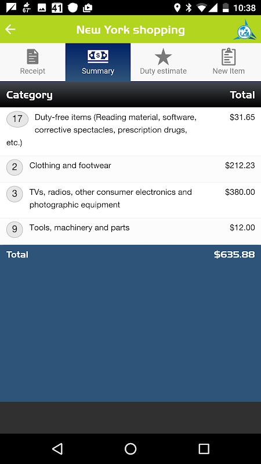Tap the $380.00 electronics total

(x=240, y=192)
